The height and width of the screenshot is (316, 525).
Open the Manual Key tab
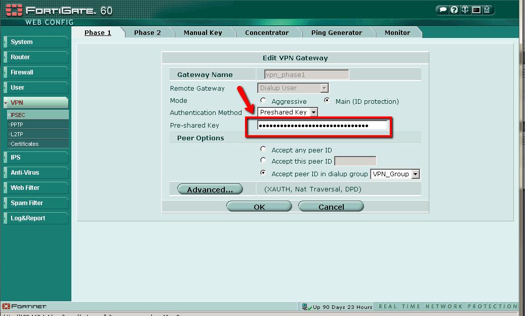click(x=203, y=33)
